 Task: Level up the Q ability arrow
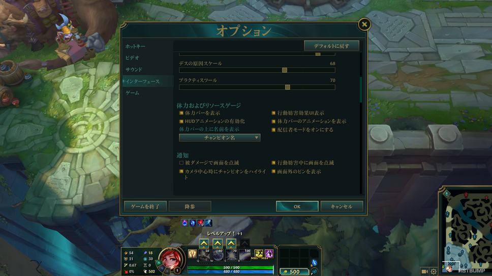[204, 243]
